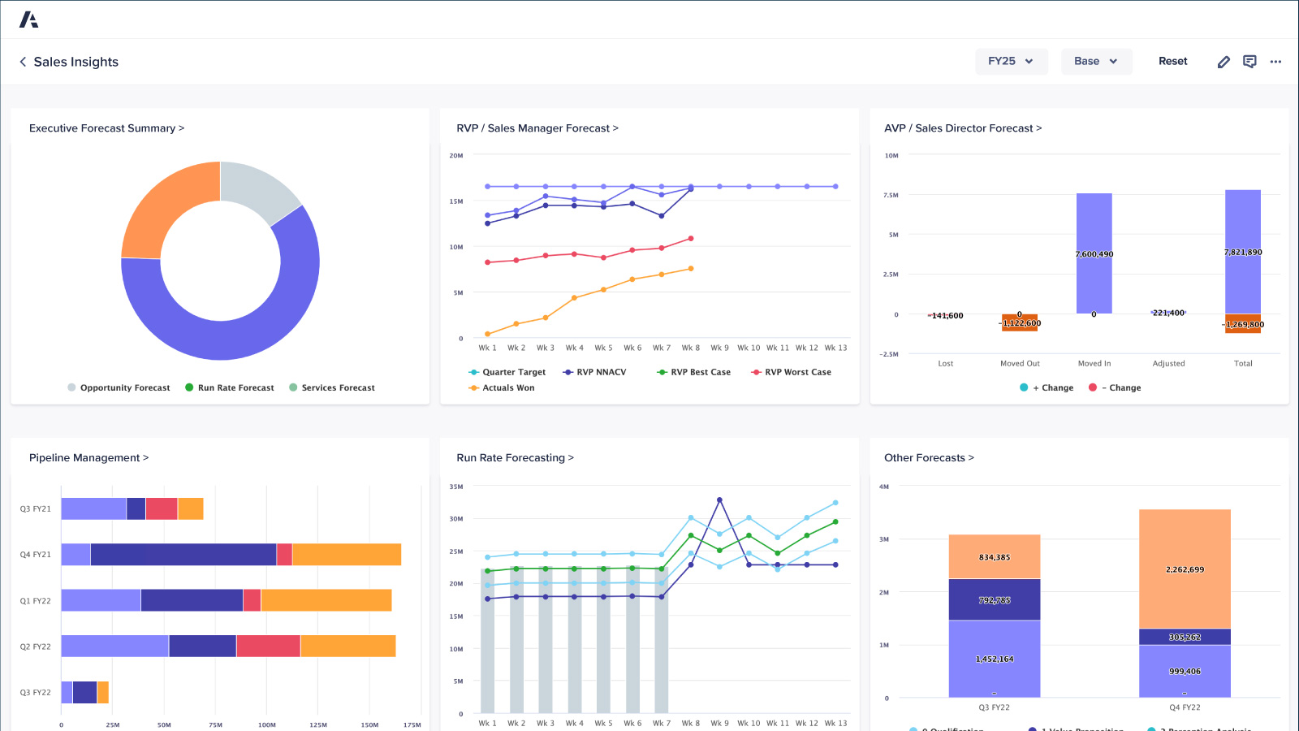
Task: Open Other Forecasts card title
Action: coord(929,458)
